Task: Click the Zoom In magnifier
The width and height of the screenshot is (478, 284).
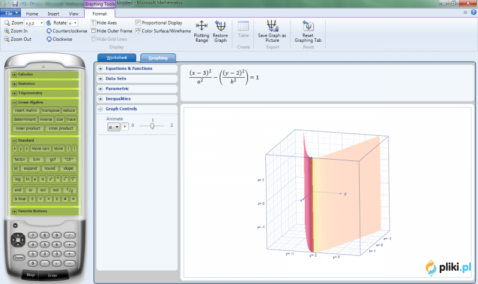Action: [x=7, y=31]
